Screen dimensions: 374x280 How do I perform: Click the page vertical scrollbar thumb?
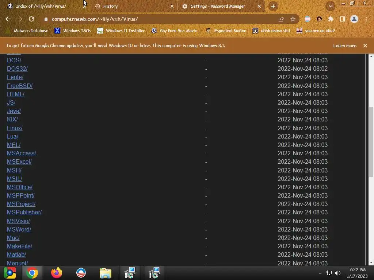371,142
